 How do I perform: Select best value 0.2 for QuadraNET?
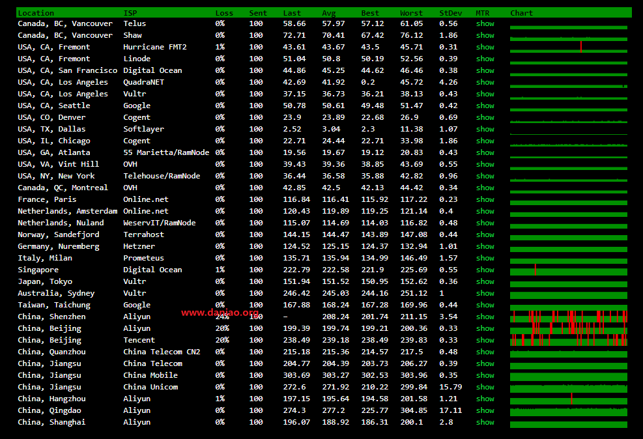point(368,82)
